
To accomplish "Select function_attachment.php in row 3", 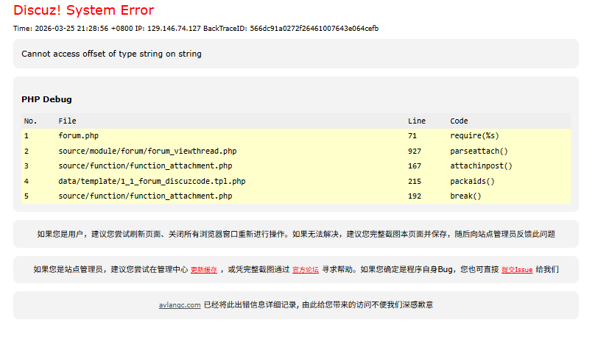I will click(145, 166).
